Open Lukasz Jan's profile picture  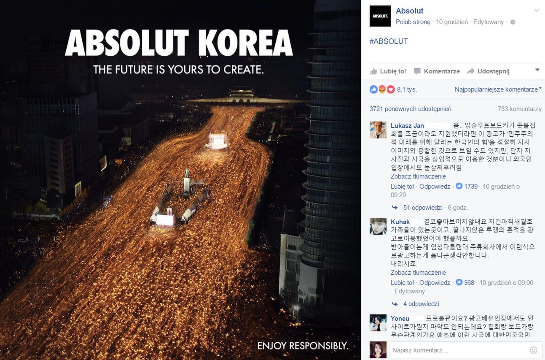click(x=378, y=130)
